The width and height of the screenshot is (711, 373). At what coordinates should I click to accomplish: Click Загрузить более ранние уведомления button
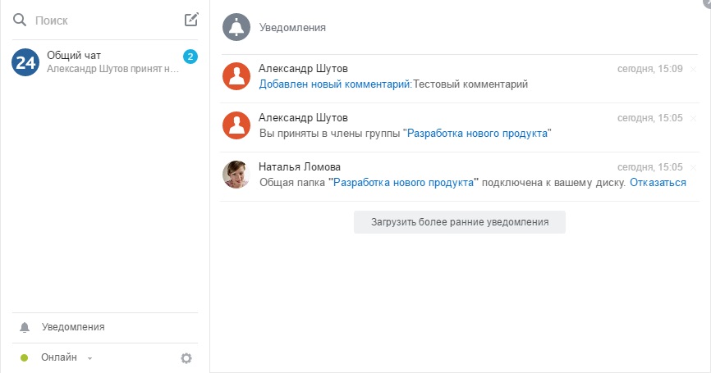pos(459,222)
